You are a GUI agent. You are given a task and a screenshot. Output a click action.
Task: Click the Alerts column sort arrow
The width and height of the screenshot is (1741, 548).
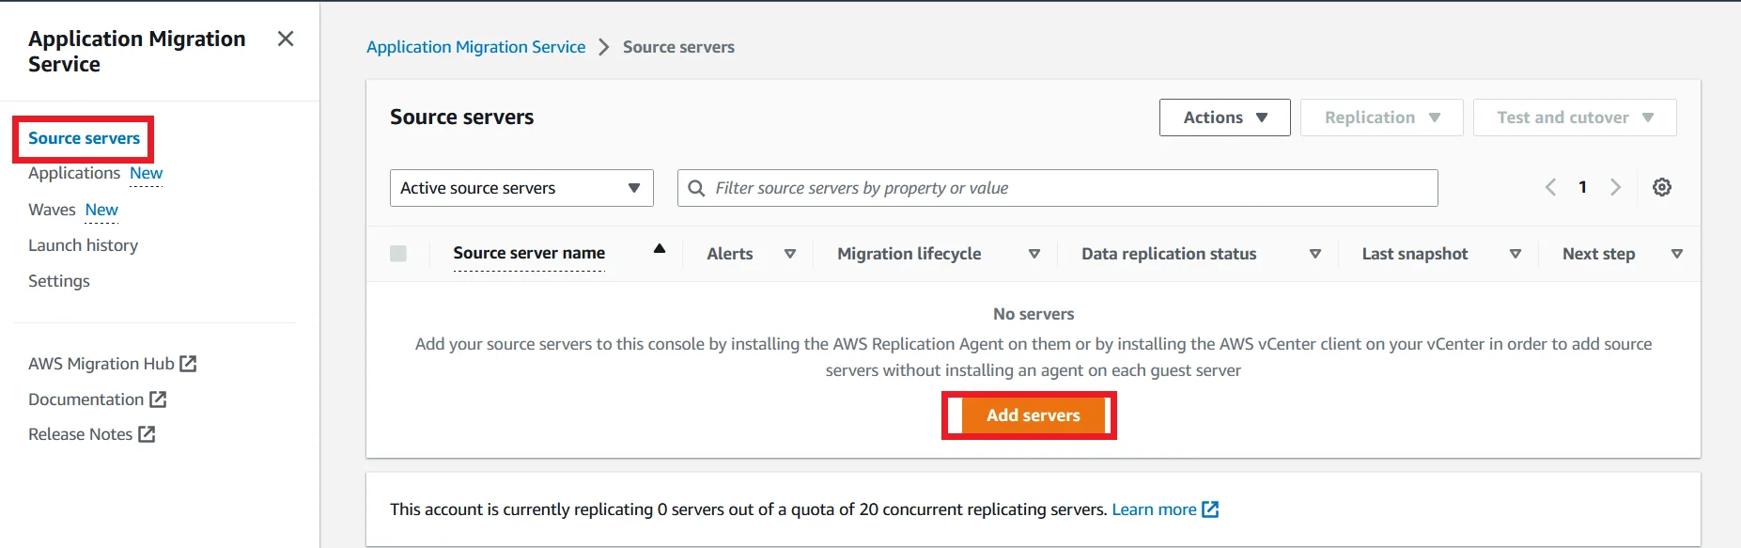click(x=790, y=254)
